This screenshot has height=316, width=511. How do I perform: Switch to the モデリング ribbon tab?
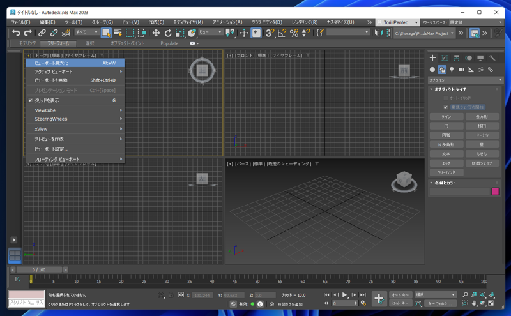coord(27,43)
